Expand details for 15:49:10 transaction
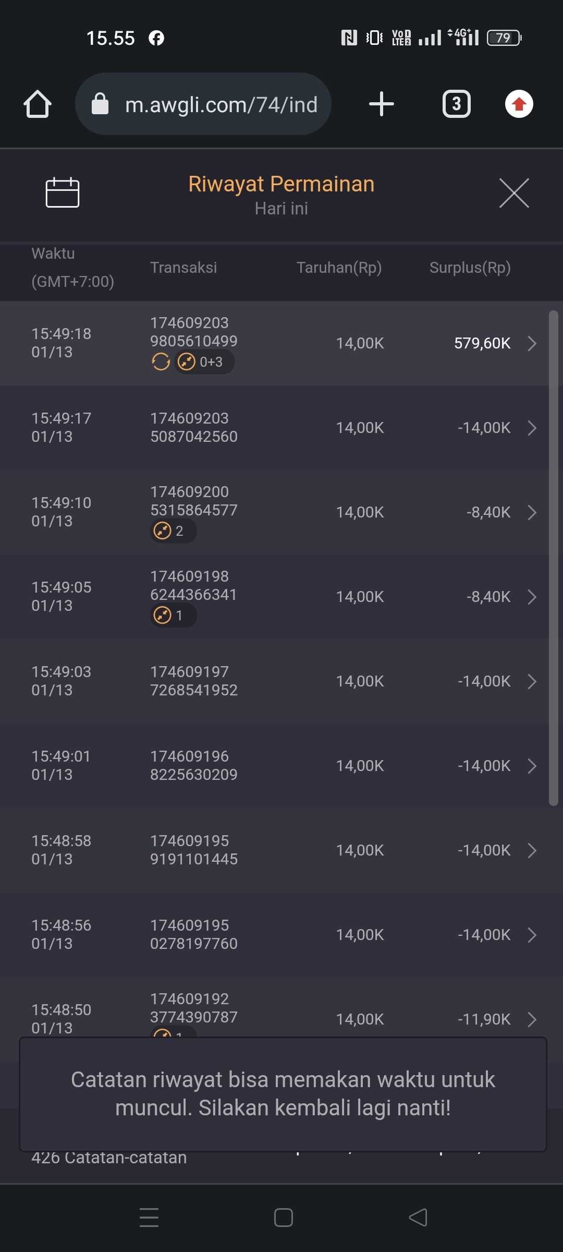The width and height of the screenshot is (563, 1252). 532,512
